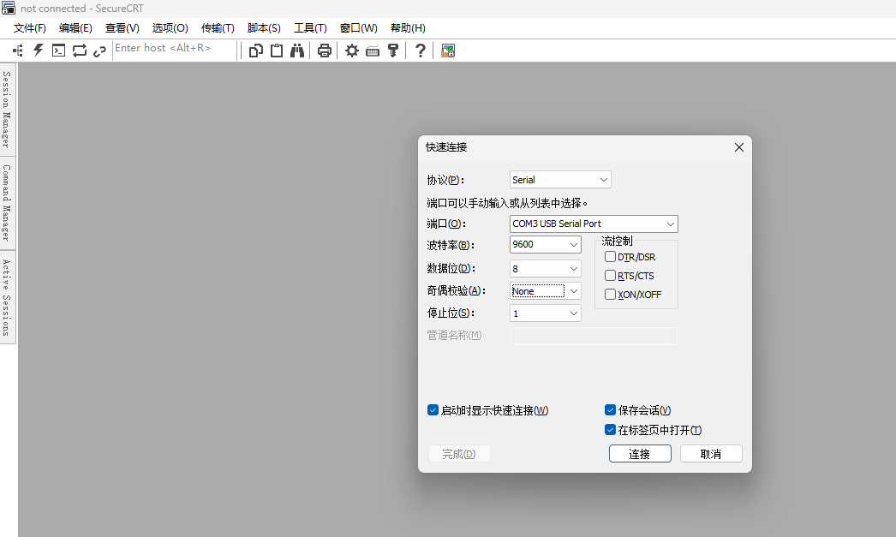Viewport: 896px width, 537px height.
Task: Click the Enter host input field
Action: 171,48
